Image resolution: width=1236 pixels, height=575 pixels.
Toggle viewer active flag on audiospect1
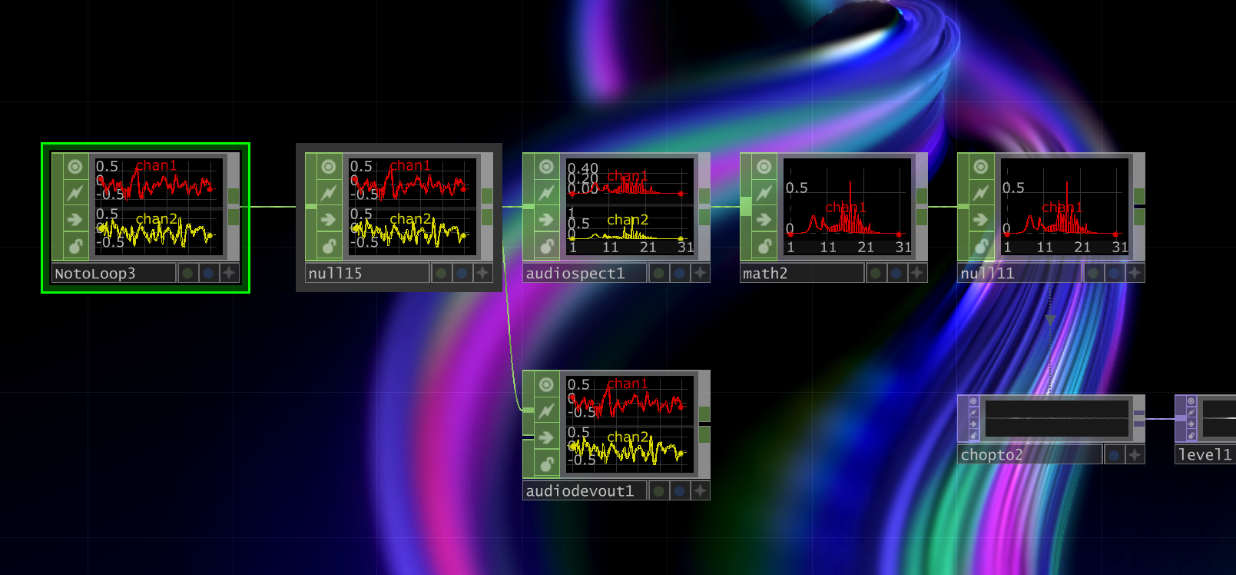(546, 166)
